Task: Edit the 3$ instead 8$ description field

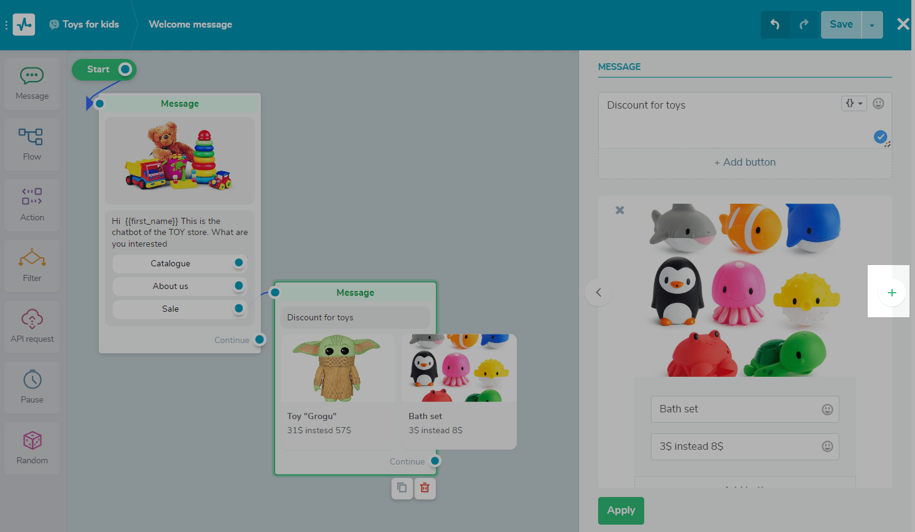Action: (745, 447)
